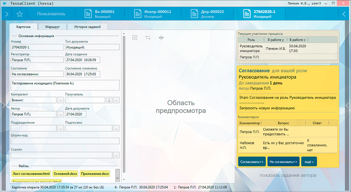The height and width of the screenshot is (192, 351).
Task: Click the показать задания автора link
Action: click(x=288, y=175)
